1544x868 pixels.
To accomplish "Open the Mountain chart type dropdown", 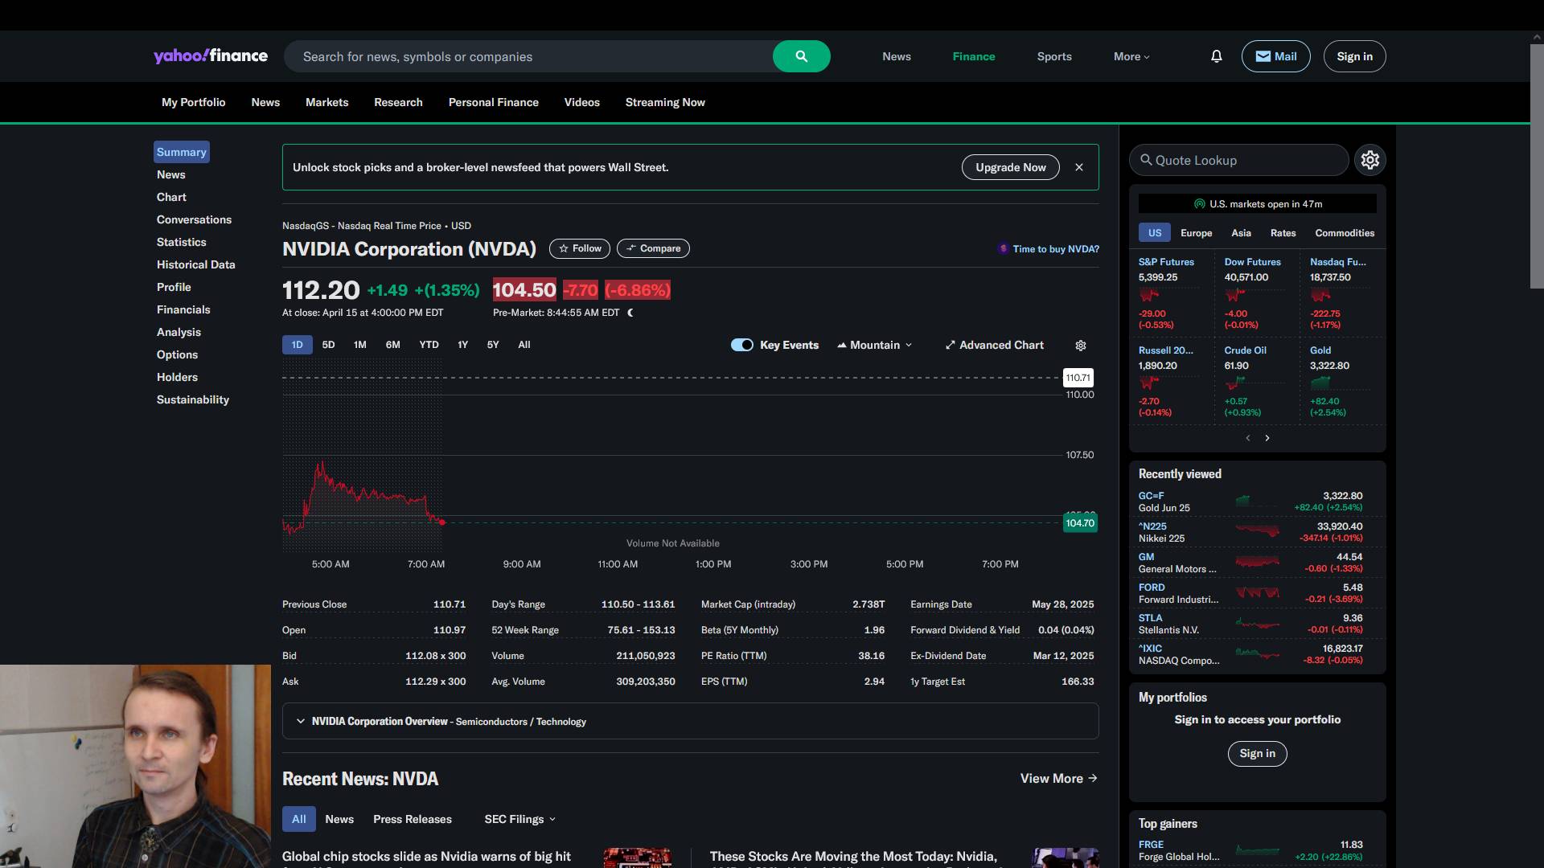I will point(875,345).
